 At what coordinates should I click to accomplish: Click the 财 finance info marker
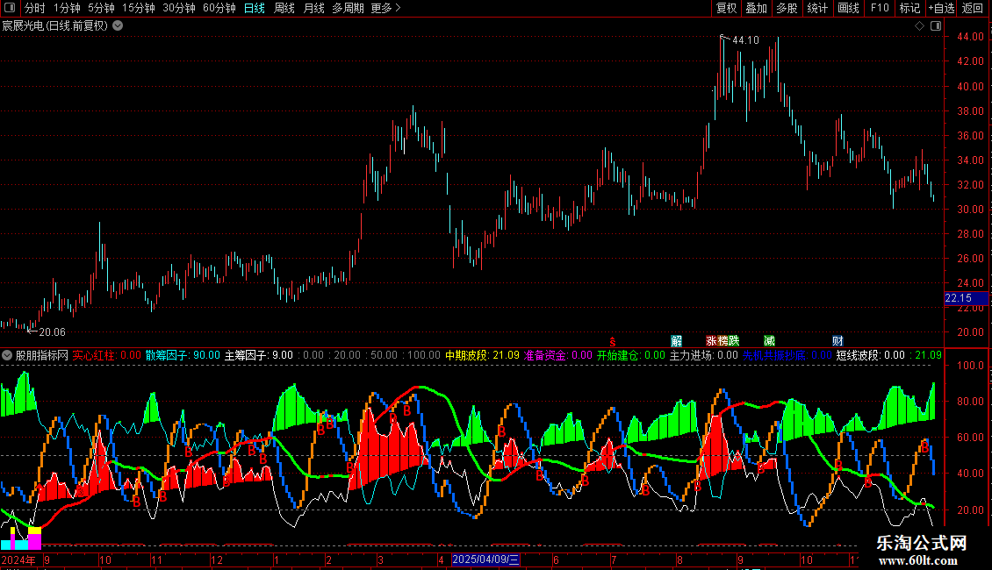point(837,341)
